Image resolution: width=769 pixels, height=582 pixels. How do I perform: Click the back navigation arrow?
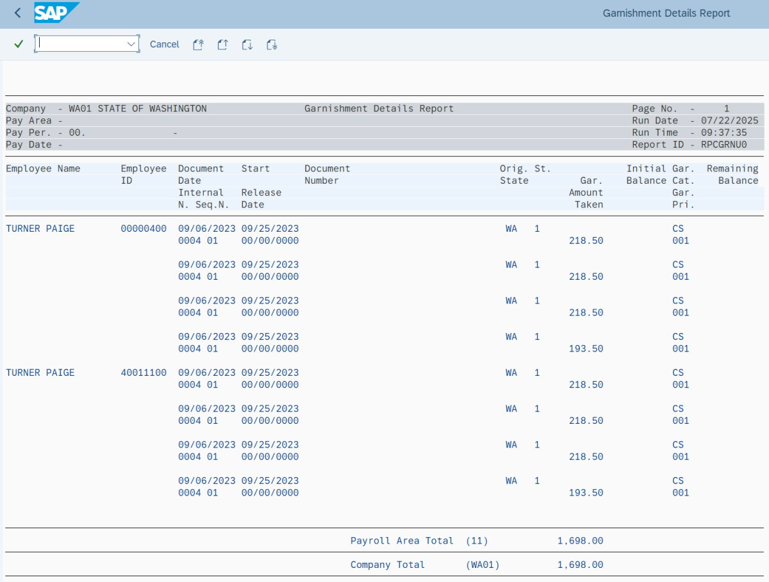[x=17, y=13]
